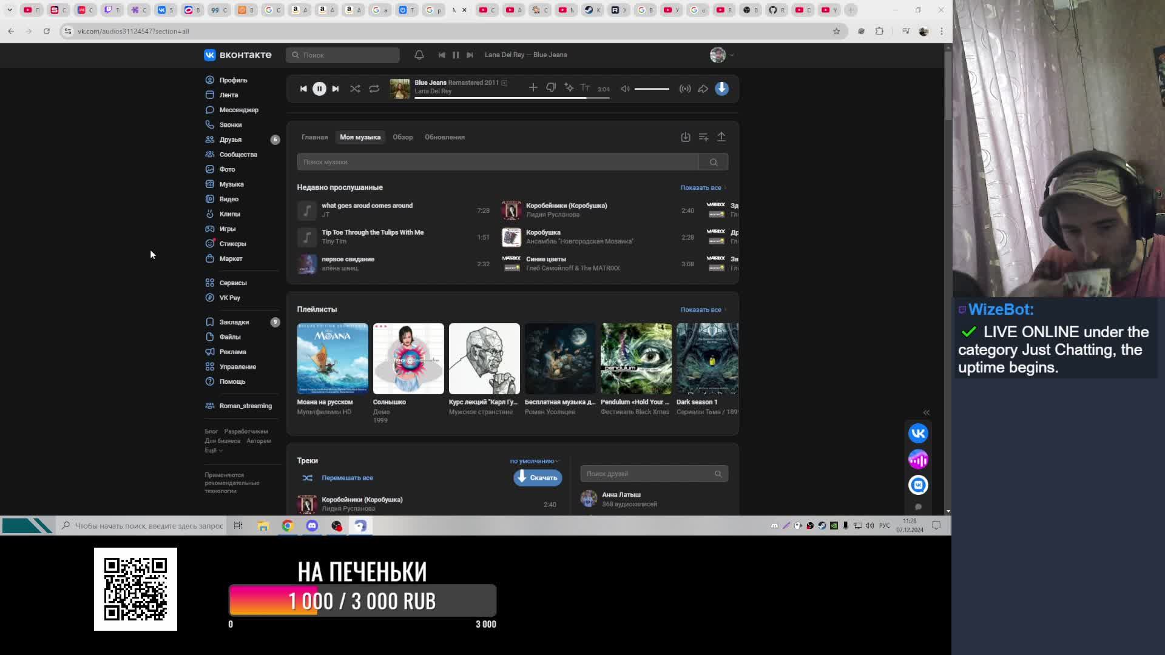The width and height of the screenshot is (1165, 655).
Task: Mute the player volume speaker
Action: click(x=625, y=89)
